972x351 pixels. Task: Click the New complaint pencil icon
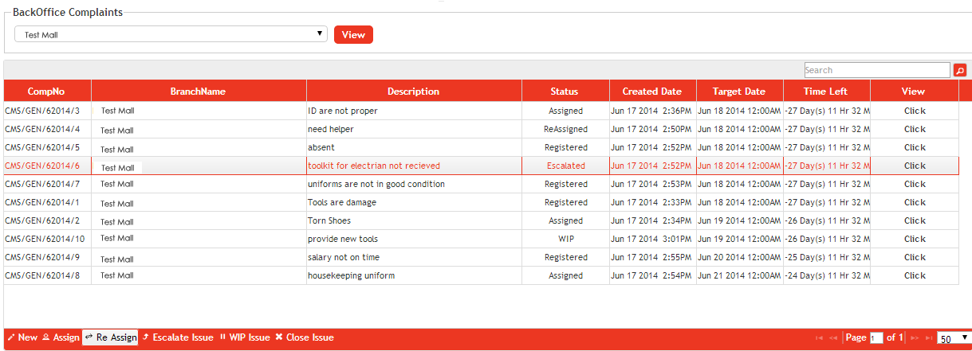(11, 337)
